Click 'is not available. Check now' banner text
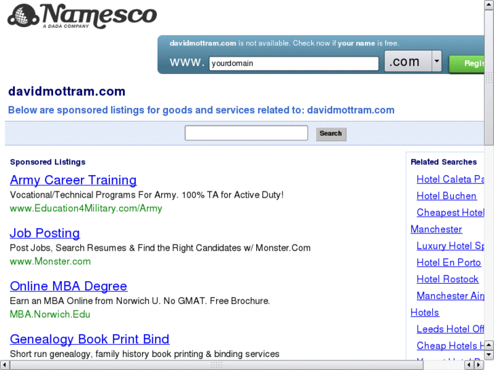The width and height of the screenshot is (494, 370). pos(284,43)
